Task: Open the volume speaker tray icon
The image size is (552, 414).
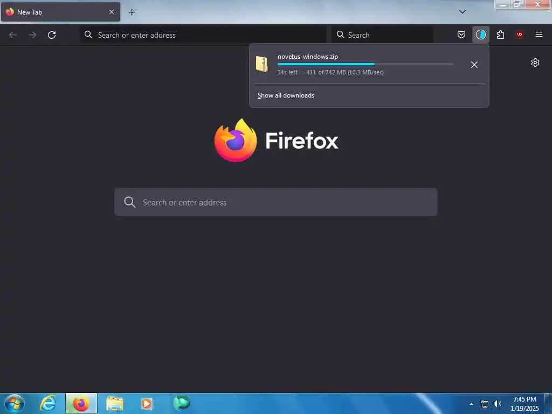Action: 498,404
